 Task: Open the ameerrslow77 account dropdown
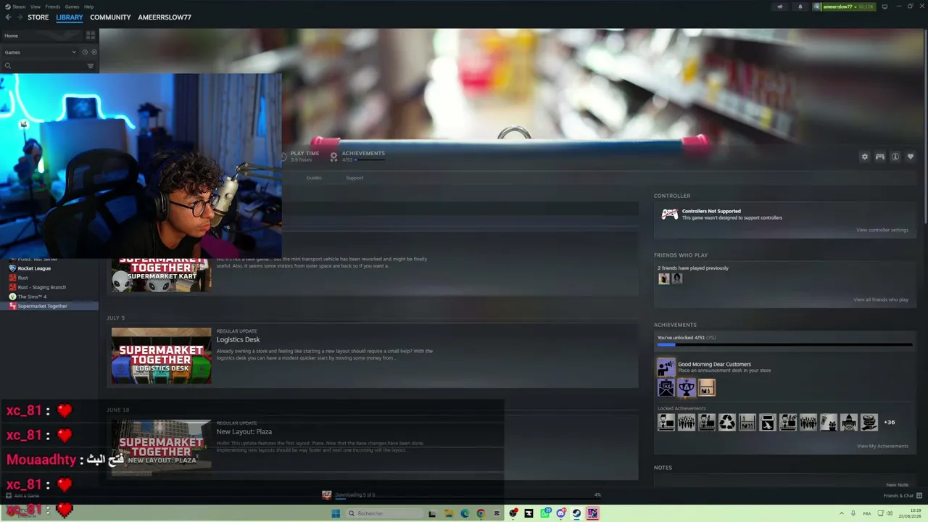[845, 7]
